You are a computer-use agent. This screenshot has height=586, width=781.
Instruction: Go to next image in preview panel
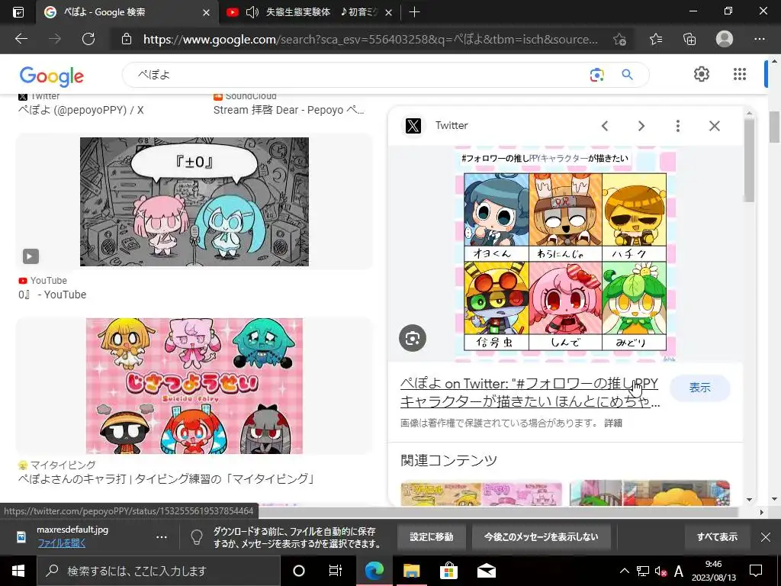pos(641,126)
